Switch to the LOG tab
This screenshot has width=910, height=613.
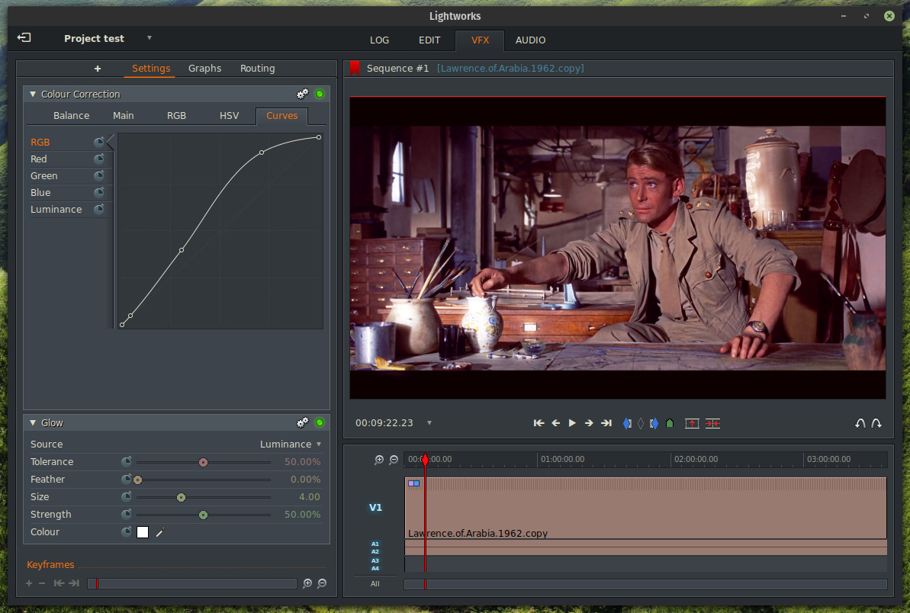click(x=380, y=40)
